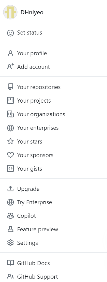Click the projects board icon
Screen dimensions: 107x282
(10, 101)
